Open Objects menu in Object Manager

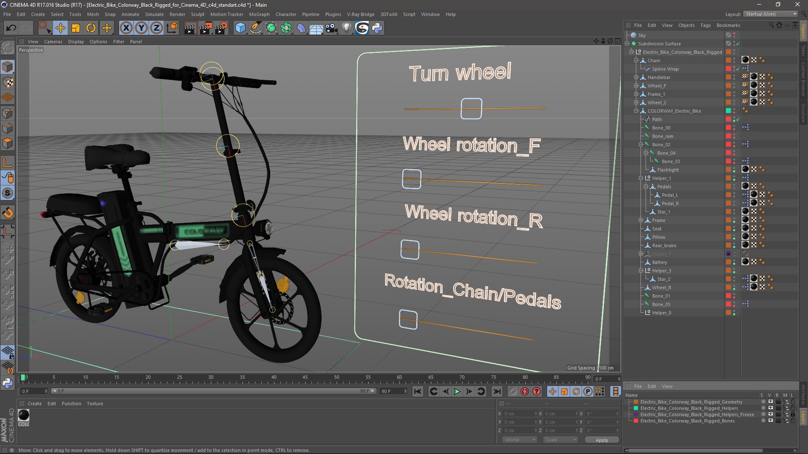coord(686,25)
